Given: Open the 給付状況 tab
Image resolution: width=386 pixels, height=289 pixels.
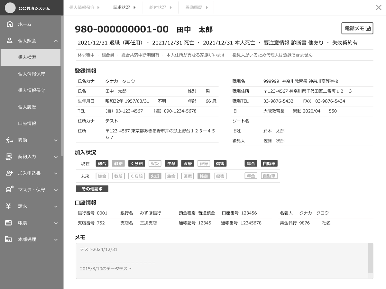Looking at the screenshot, I should click(158, 7).
